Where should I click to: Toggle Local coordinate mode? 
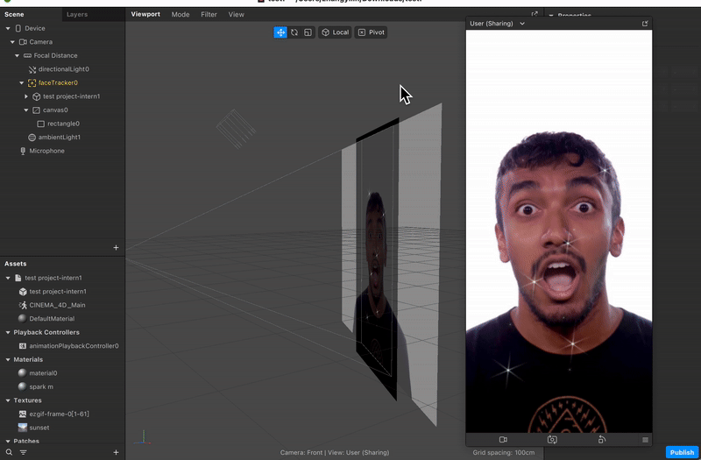click(335, 32)
